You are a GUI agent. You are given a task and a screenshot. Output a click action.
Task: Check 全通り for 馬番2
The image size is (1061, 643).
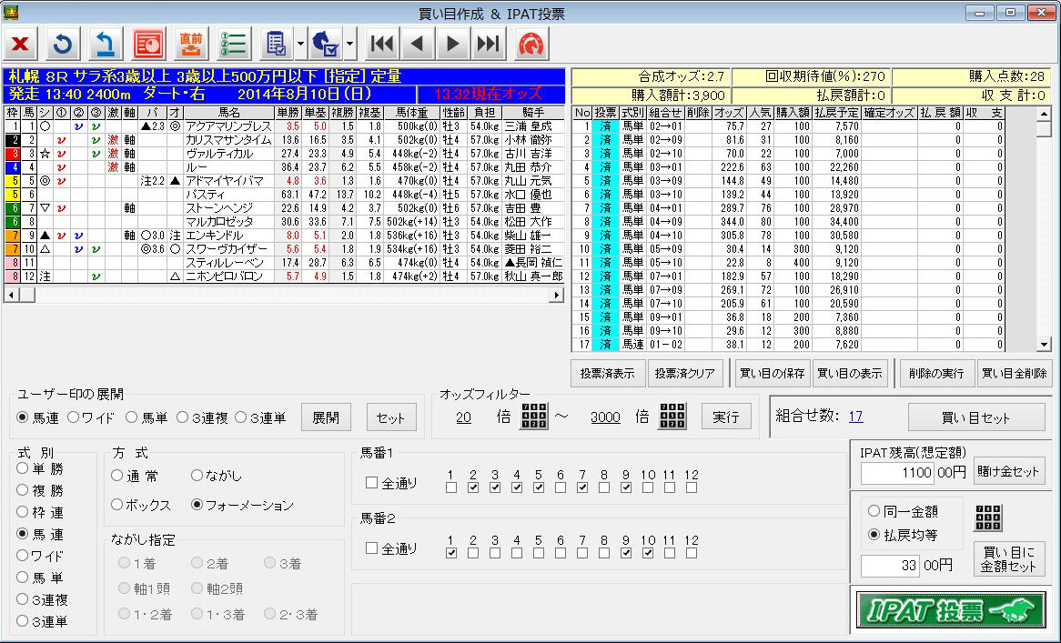391,548
